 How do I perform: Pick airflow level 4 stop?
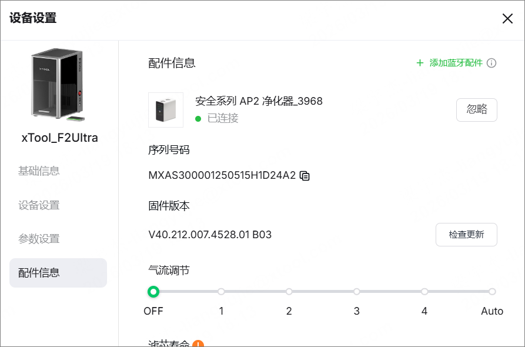pyautogui.click(x=424, y=292)
